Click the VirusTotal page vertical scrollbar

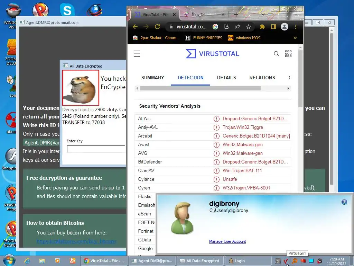tap(300, 78)
